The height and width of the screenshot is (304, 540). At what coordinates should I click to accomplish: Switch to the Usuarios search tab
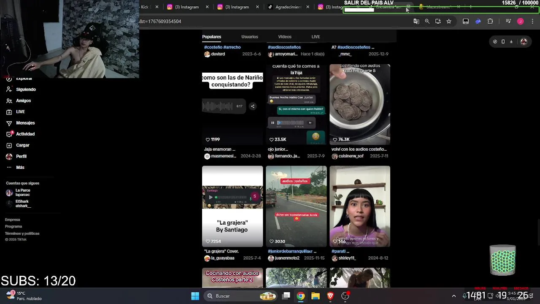pos(249,37)
